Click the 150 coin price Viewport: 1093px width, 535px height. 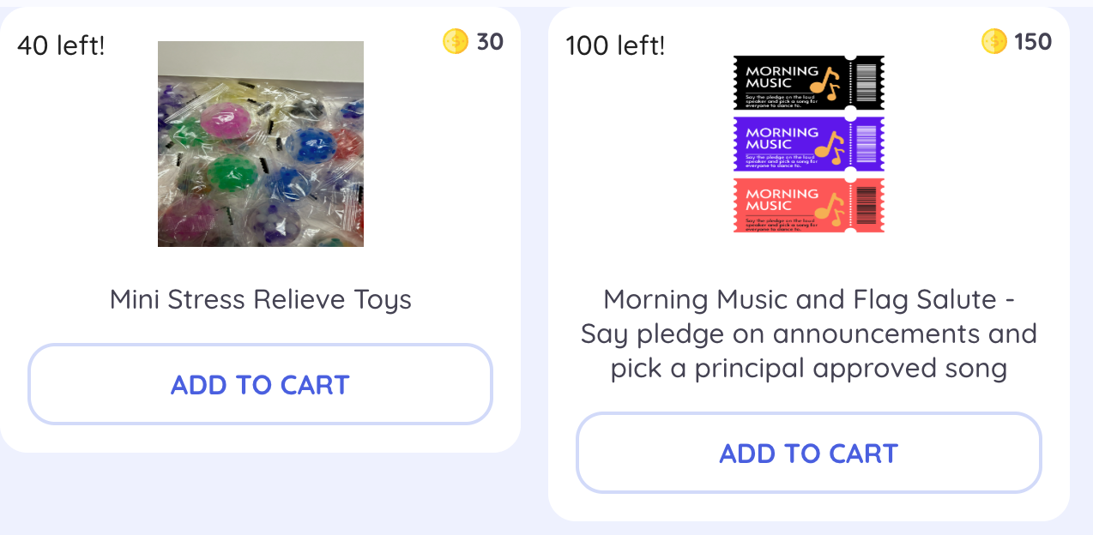click(x=1033, y=41)
